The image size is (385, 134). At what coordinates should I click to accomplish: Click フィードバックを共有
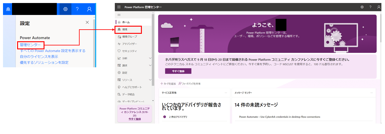[189, 84]
